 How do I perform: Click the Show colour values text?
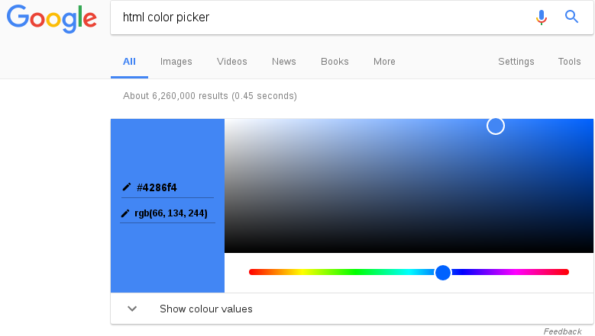click(206, 309)
